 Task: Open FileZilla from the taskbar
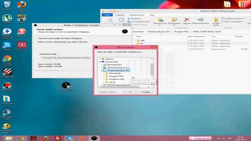[58, 138]
